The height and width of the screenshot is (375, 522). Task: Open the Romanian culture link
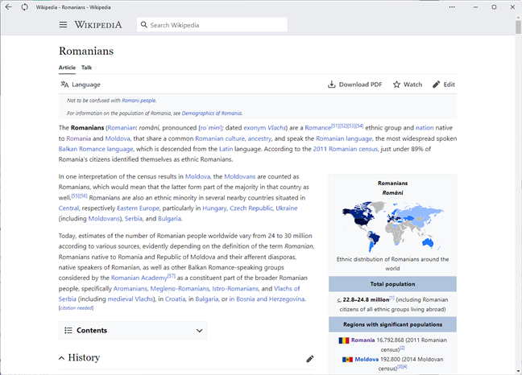[220, 138]
